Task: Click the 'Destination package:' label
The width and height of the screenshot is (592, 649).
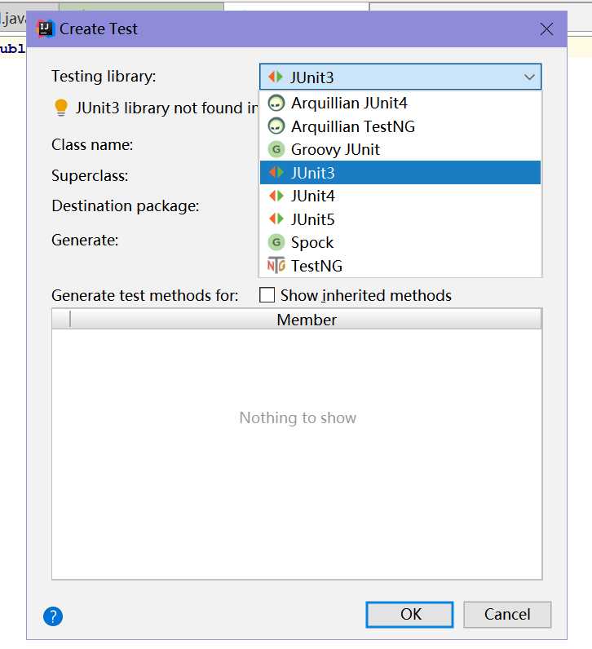Action: pyautogui.click(x=126, y=206)
